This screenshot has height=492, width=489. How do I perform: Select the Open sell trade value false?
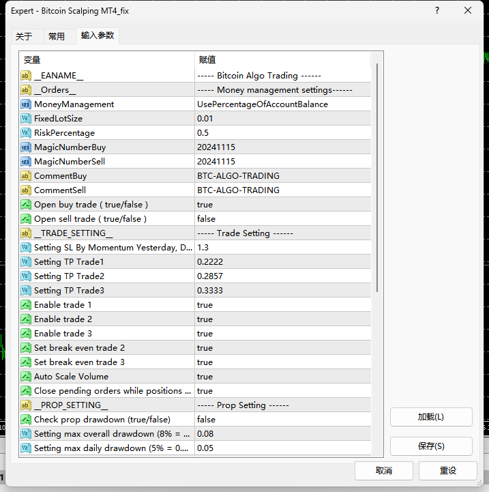[x=206, y=219]
